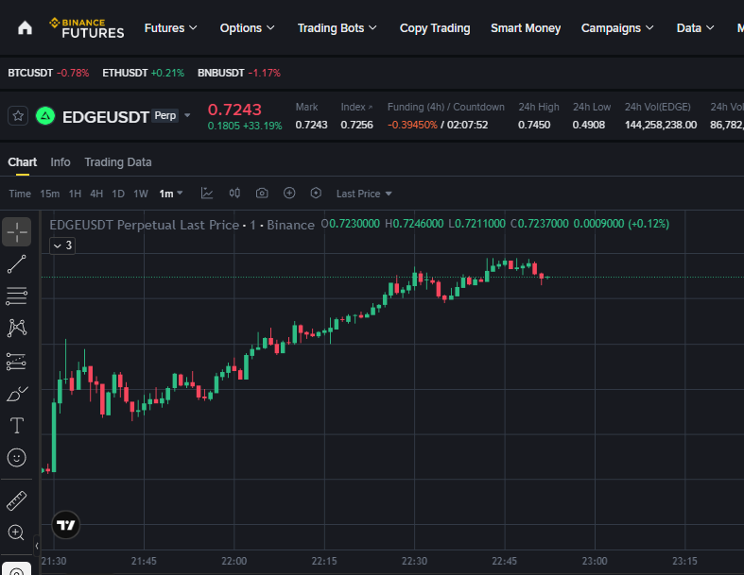Open BNBUSDT ticker
This screenshot has width=744, height=575.
click(x=238, y=73)
